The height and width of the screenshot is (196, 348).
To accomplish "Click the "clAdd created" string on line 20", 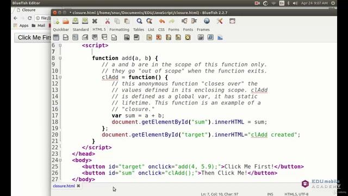I will pyautogui.click(x=272, y=134).
